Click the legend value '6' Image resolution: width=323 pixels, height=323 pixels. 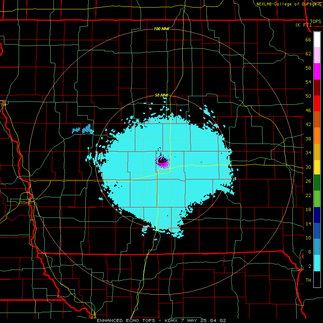pyautogui.click(x=309, y=252)
